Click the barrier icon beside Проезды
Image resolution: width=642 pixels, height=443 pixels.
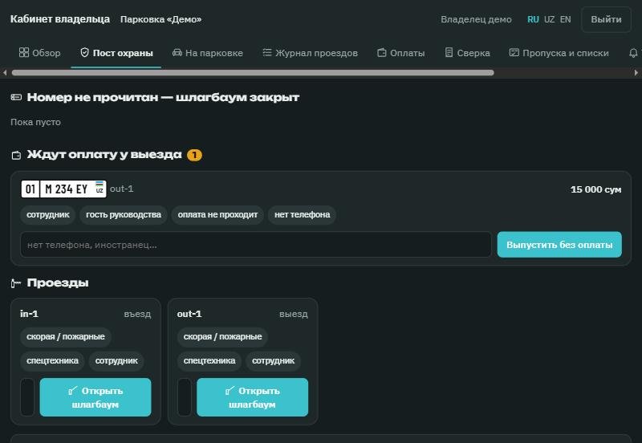pos(16,283)
